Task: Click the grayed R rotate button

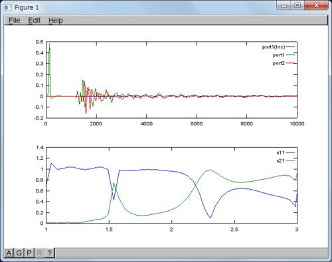Action: 39,253
